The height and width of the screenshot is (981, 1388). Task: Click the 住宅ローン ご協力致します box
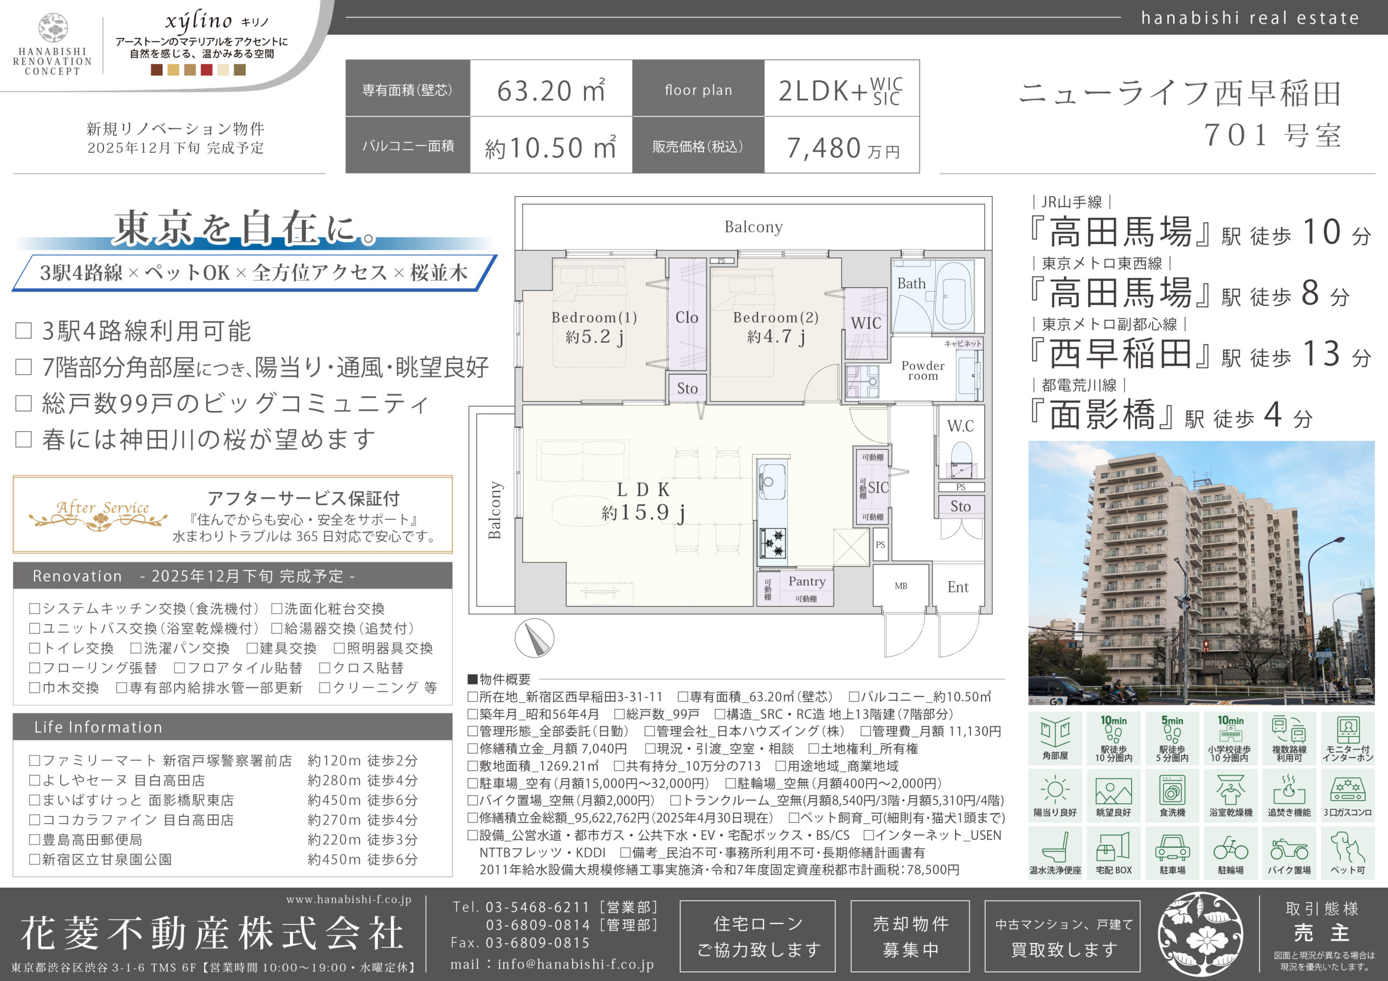pos(757,936)
